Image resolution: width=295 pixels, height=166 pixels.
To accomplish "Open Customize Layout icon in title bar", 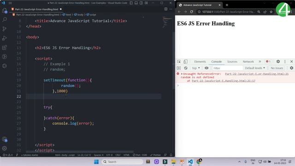I will 146,3.
